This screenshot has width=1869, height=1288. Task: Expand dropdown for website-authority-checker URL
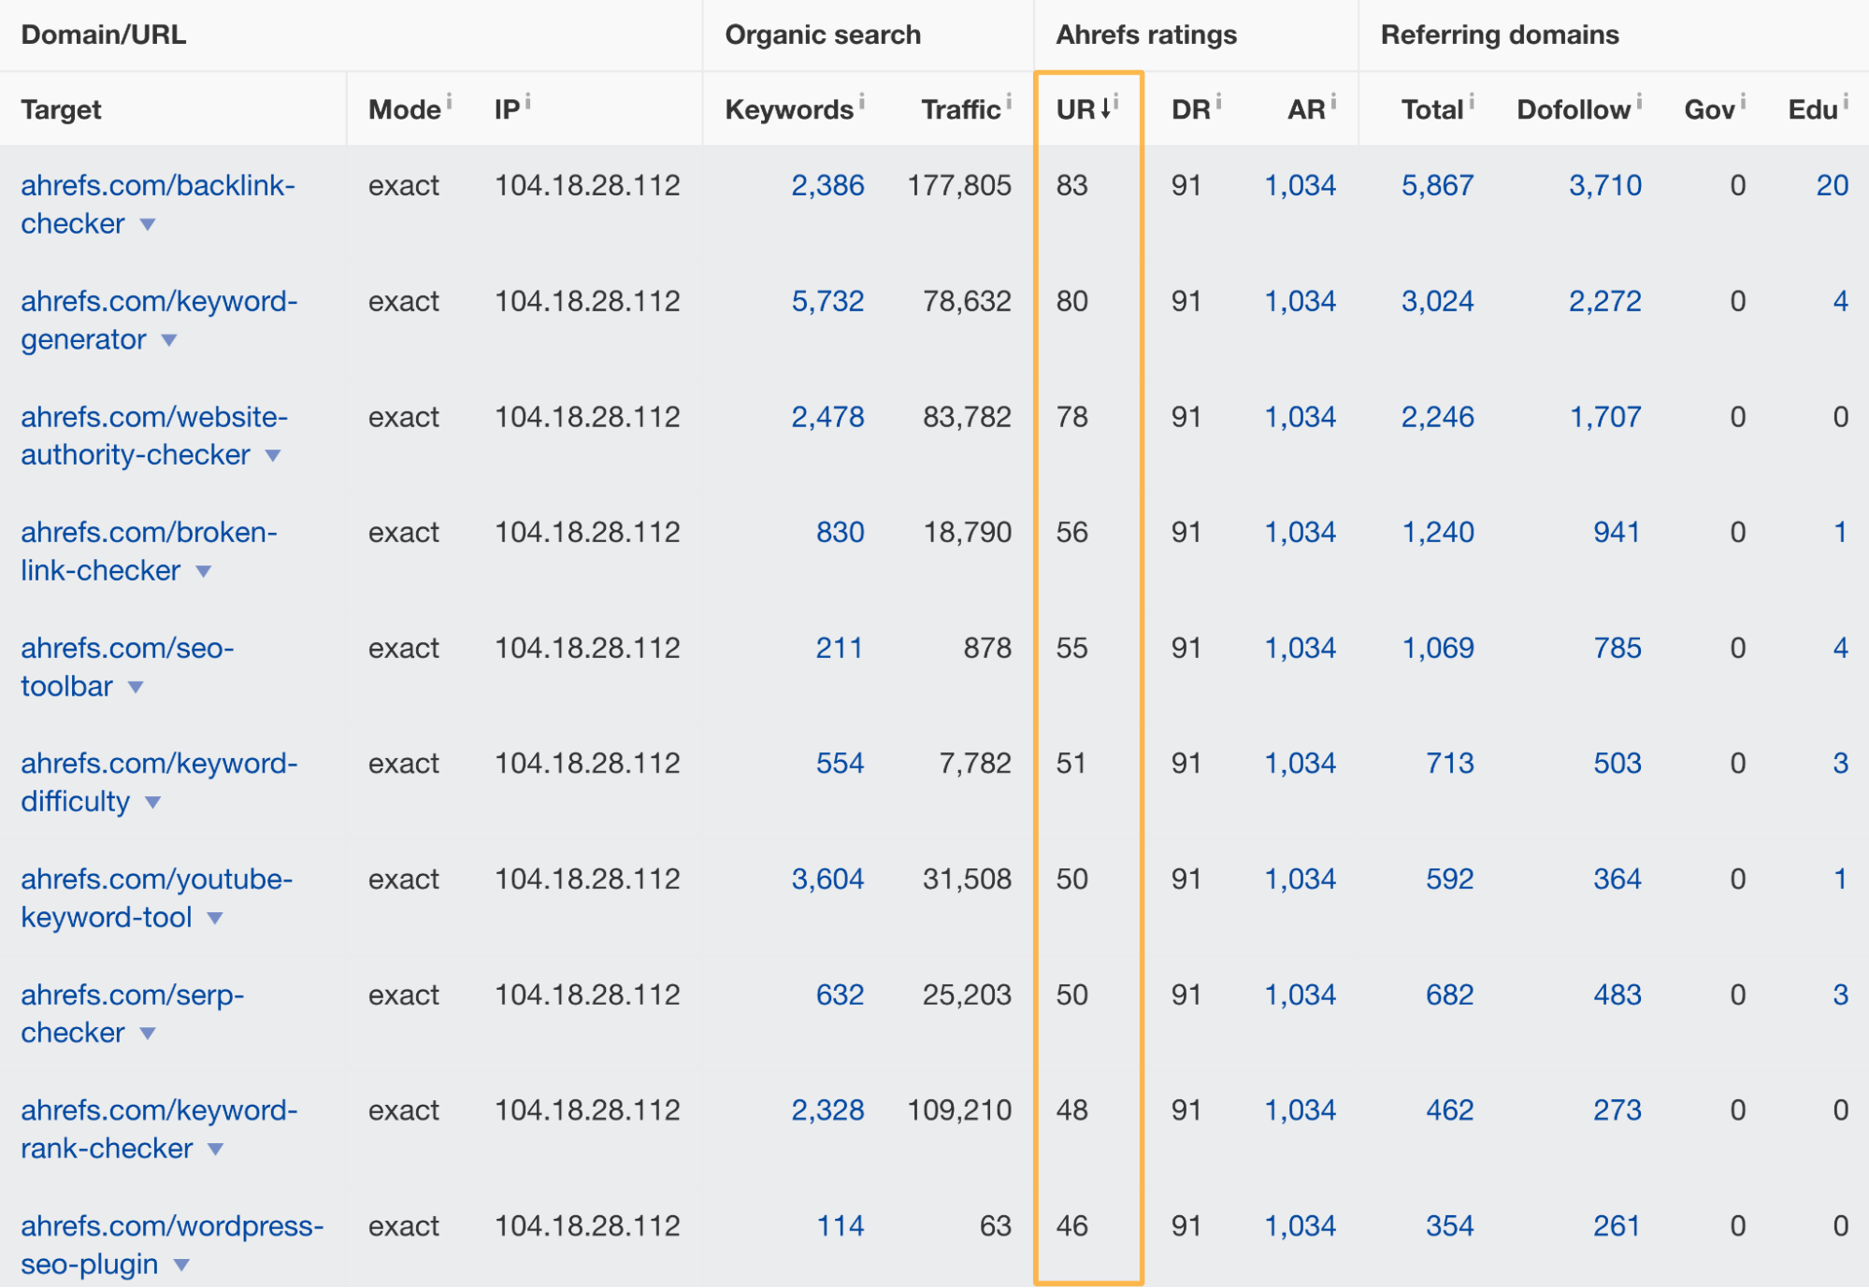(x=273, y=456)
